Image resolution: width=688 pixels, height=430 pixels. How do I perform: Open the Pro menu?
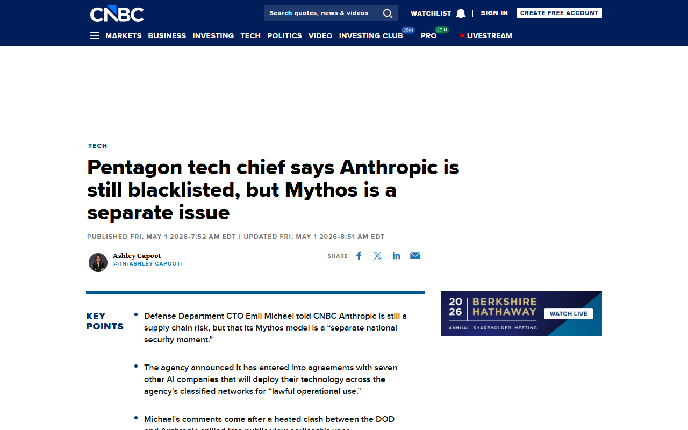pyautogui.click(x=429, y=35)
